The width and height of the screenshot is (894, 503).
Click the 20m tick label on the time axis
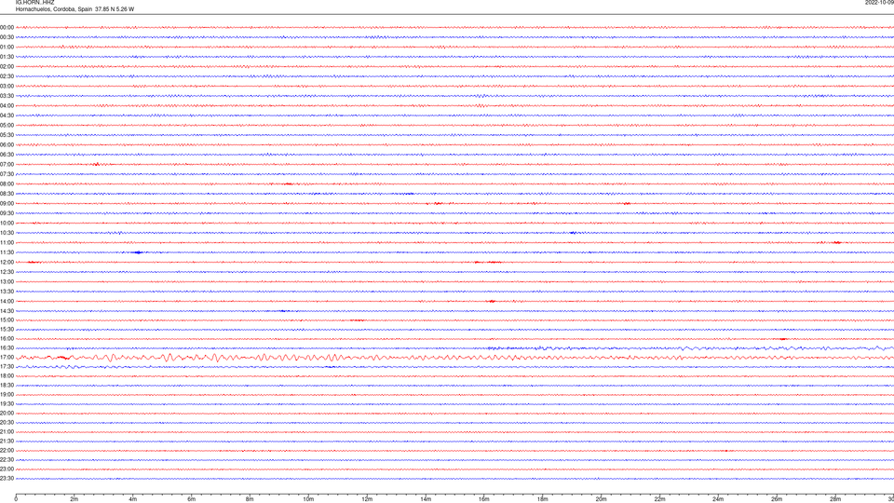601,499
